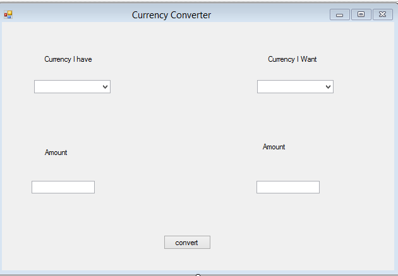This screenshot has height=276, width=398.
Task: Click the form icon in the title bar
Action: [8, 14]
